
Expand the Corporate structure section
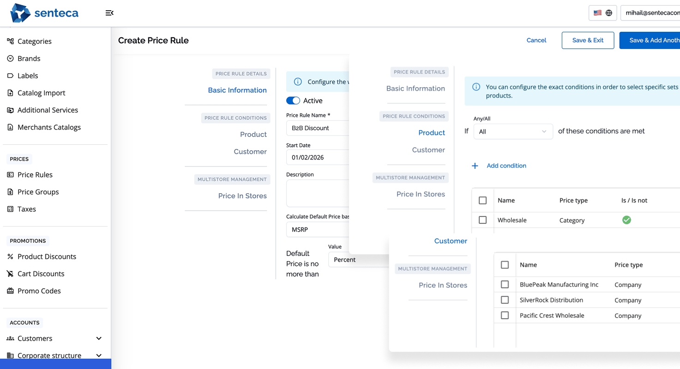(x=98, y=355)
